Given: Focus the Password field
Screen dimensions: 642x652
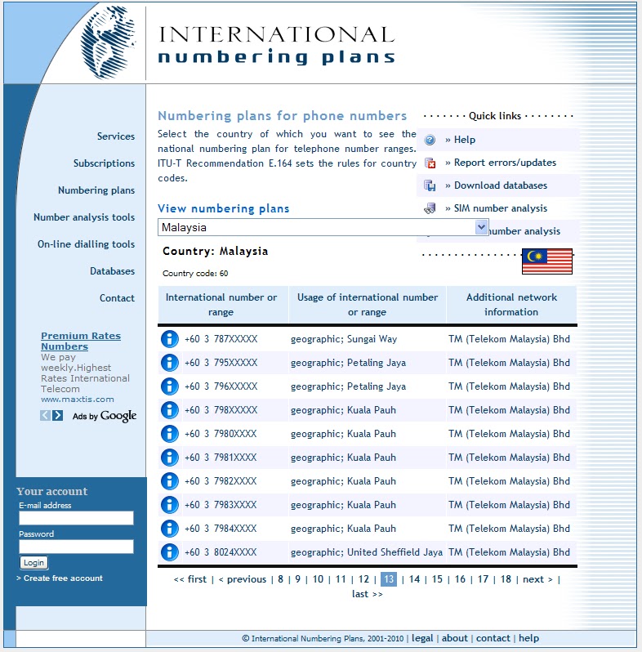Looking at the screenshot, I should [77, 547].
